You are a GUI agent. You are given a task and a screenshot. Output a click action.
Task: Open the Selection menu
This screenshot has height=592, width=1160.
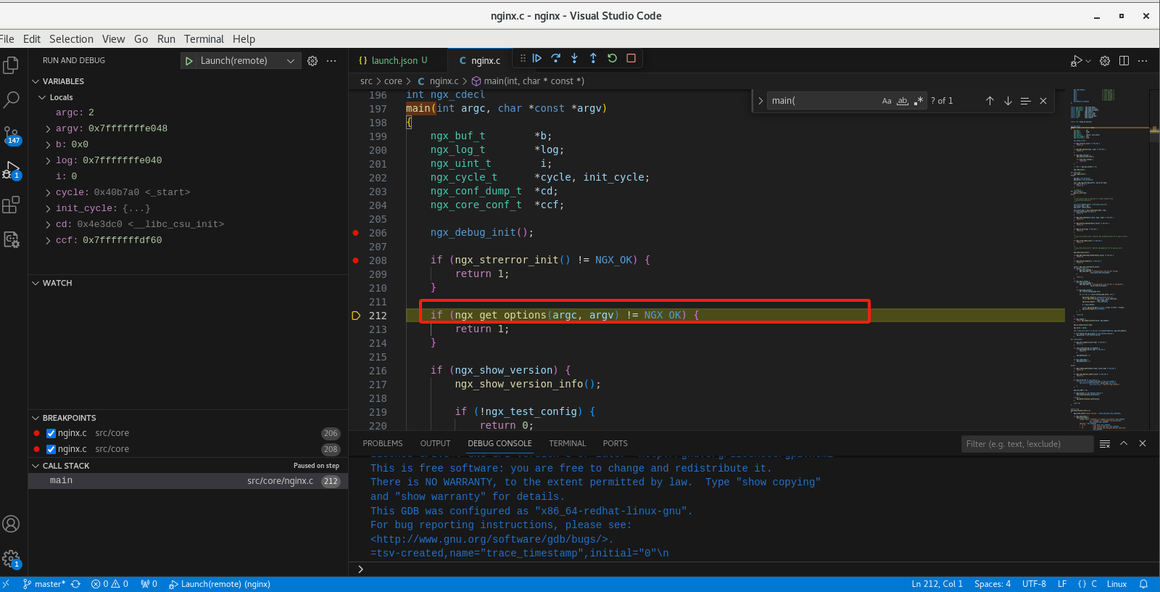click(71, 39)
